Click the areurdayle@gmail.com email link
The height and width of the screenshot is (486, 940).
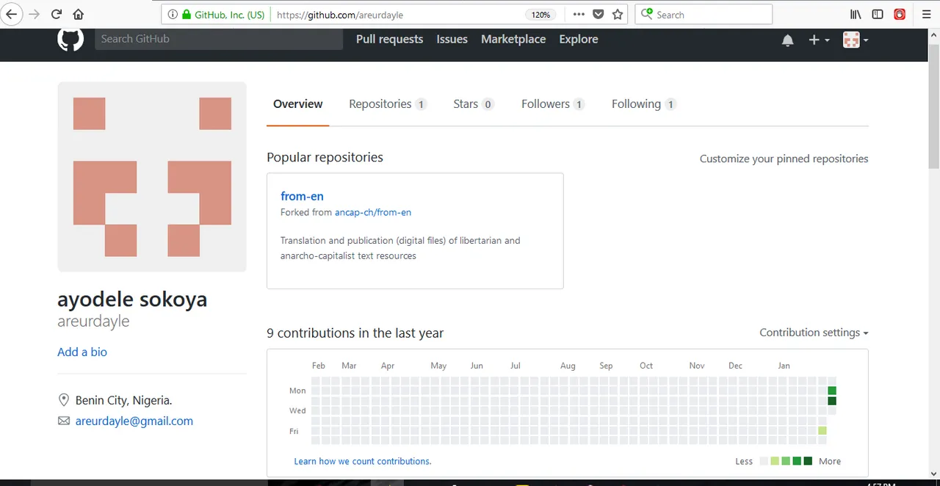click(x=134, y=421)
